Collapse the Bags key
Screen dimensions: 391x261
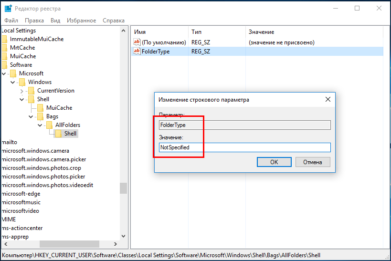click(31, 117)
